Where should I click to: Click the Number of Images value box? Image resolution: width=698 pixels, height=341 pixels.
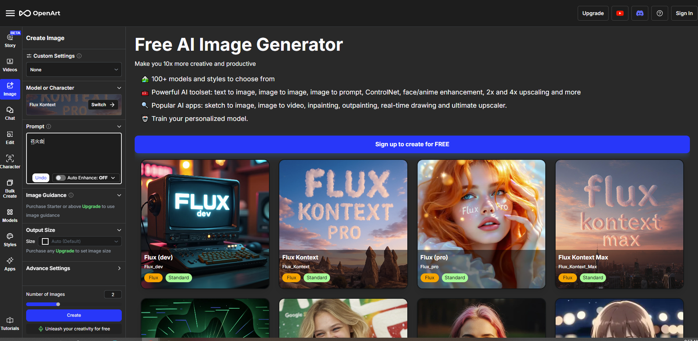point(113,294)
